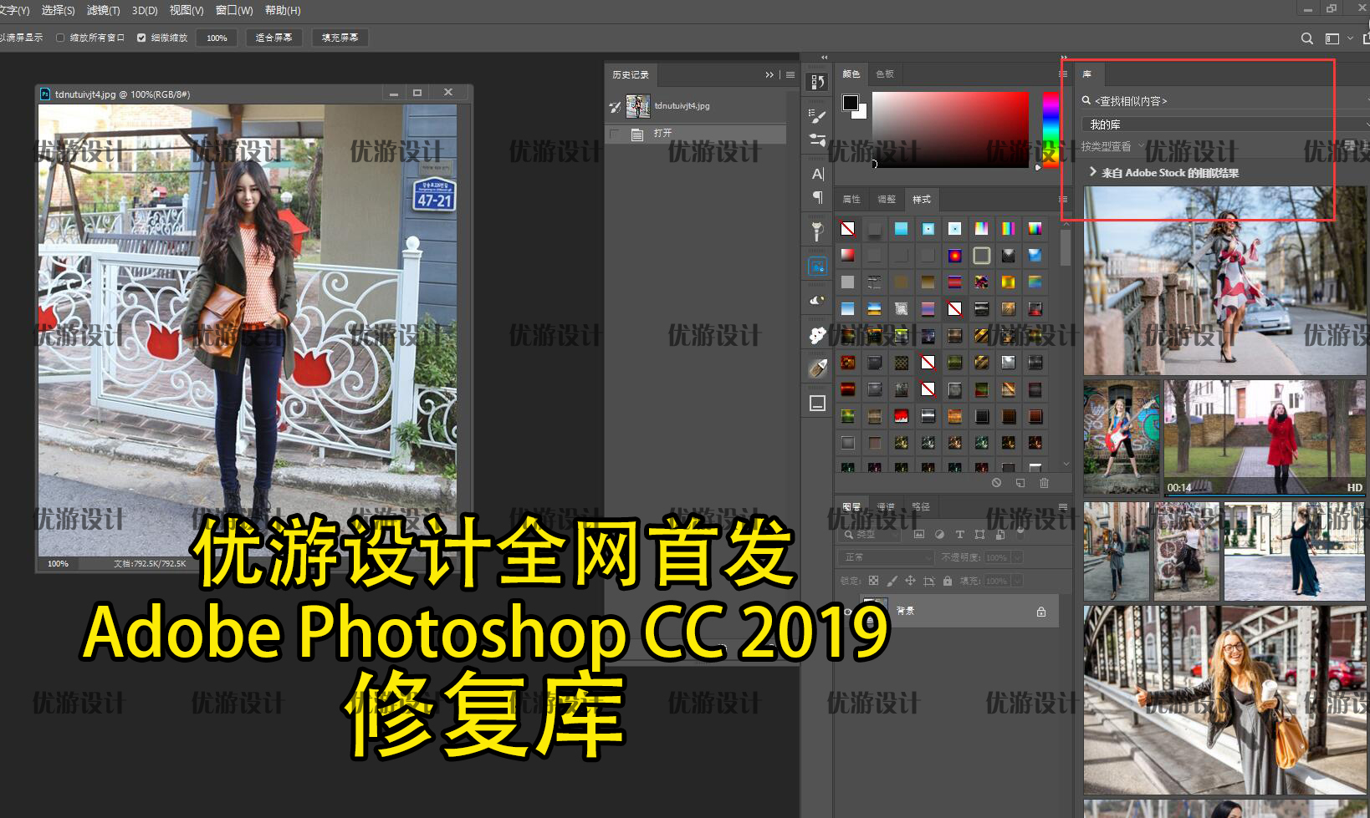Click the Layers panel menu icon
This screenshot has width=1370, height=818.
click(1063, 507)
